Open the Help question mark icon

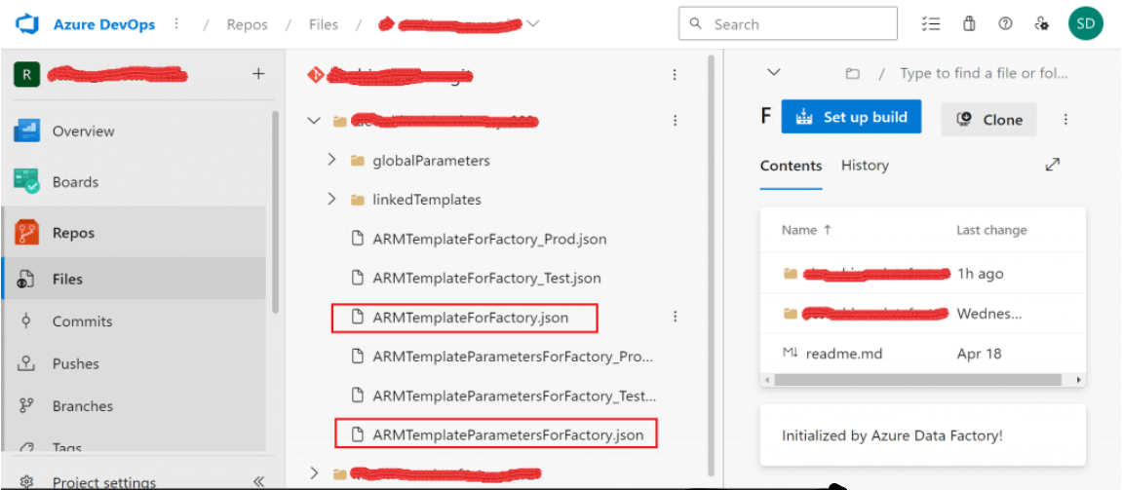(1005, 23)
